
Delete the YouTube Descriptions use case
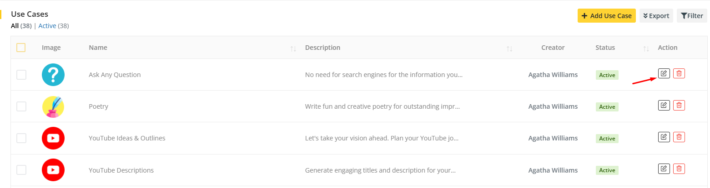(x=679, y=169)
